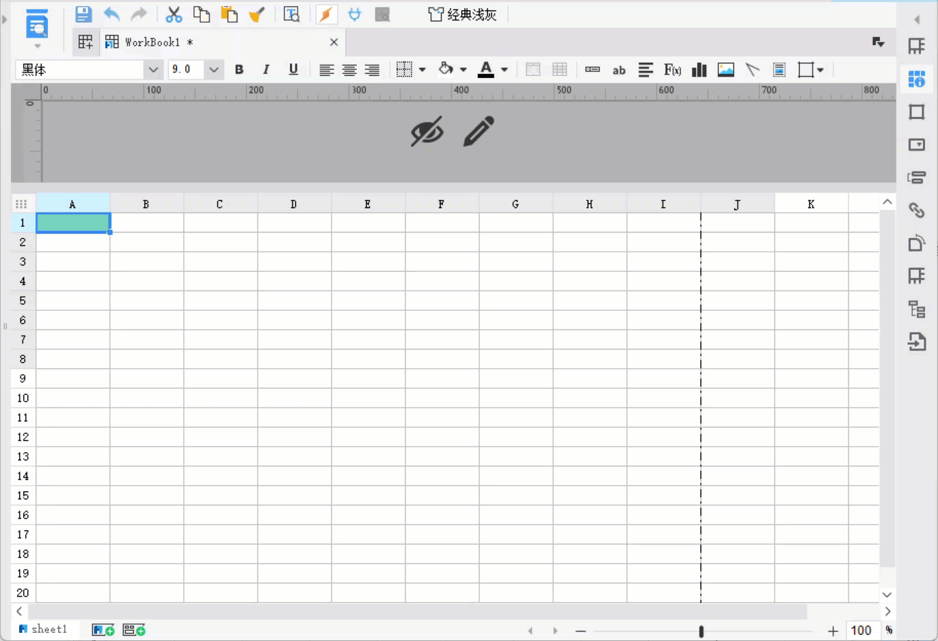Insert a chart into the cell
The width and height of the screenshot is (938, 641).
[699, 70]
